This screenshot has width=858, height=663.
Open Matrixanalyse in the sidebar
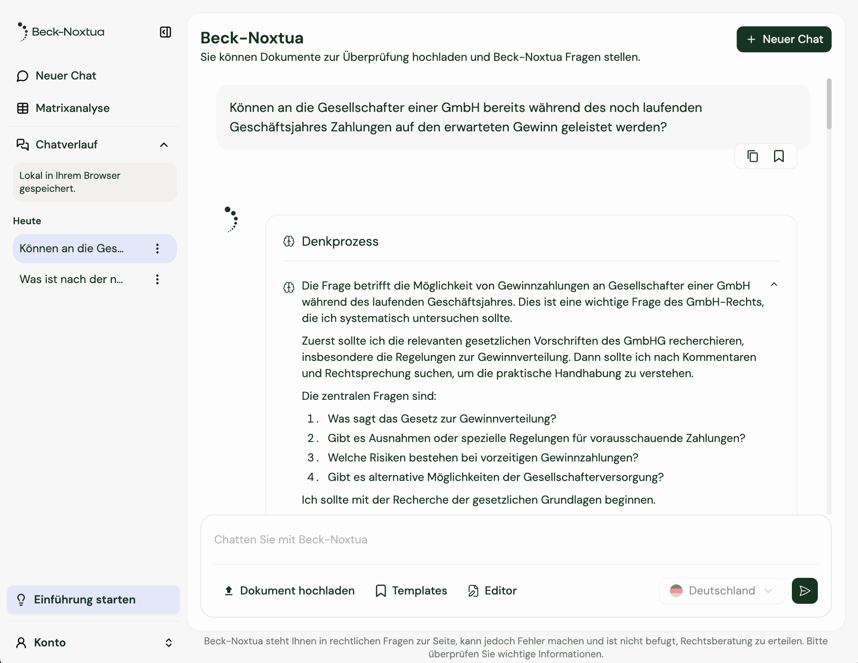pyautogui.click(x=72, y=108)
